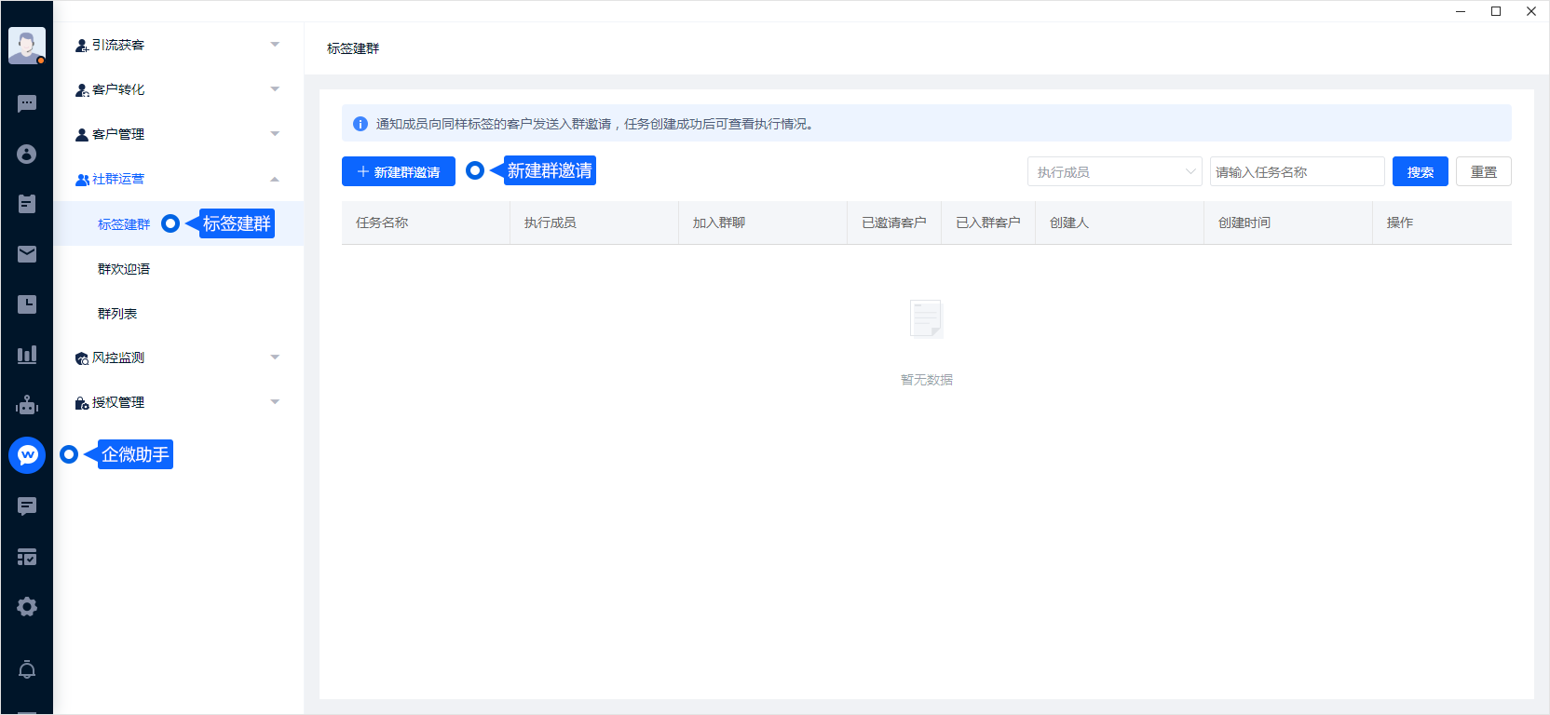Open the robot assistant sidebar icon
Viewport: 1550px width, 715px height.
pyautogui.click(x=27, y=405)
